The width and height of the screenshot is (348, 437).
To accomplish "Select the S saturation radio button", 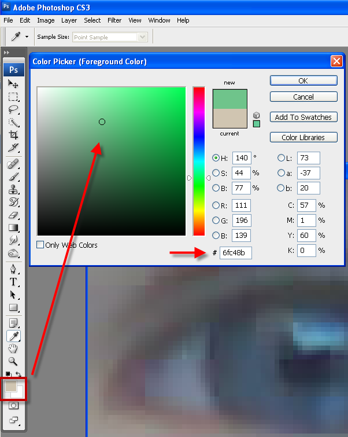I will pos(216,173).
